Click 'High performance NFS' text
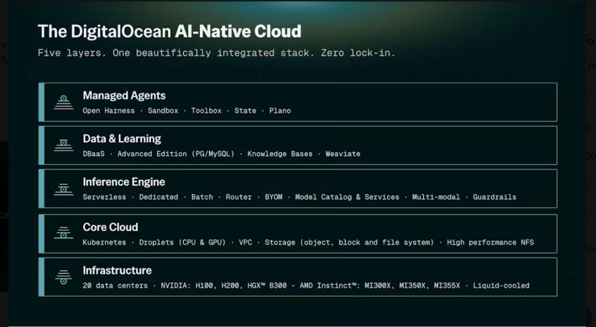The height and width of the screenshot is (327, 596). coord(490,243)
